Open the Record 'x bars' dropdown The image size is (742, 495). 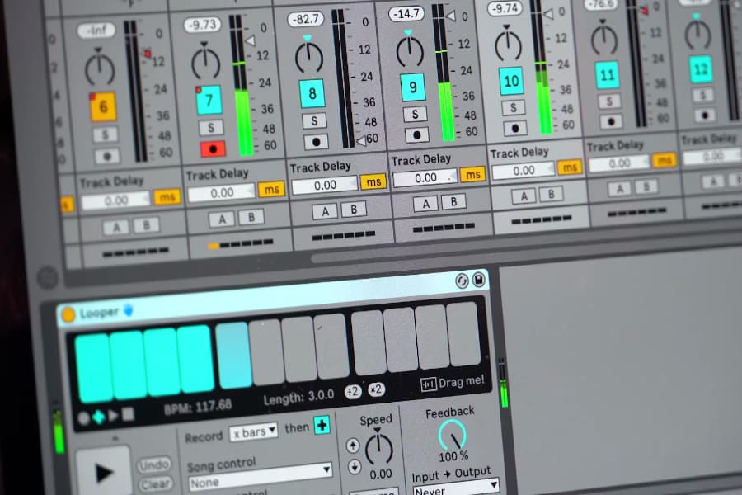(x=253, y=432)
